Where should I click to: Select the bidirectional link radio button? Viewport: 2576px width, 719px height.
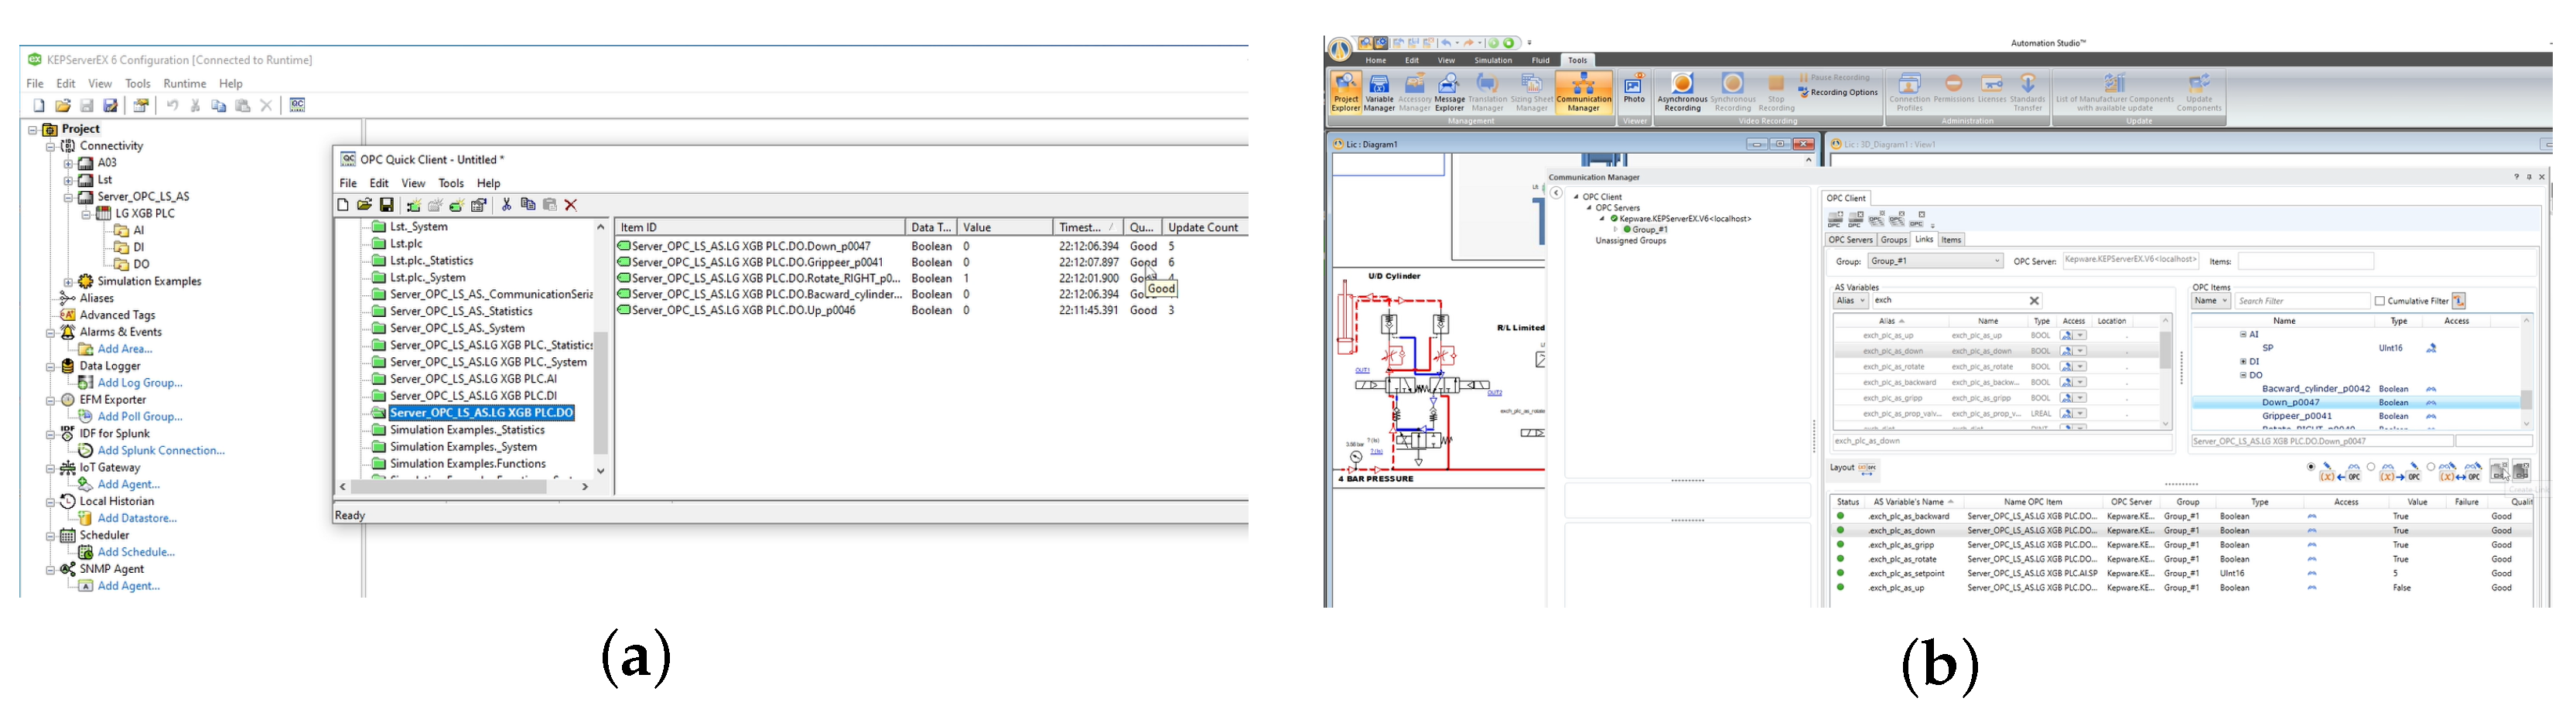pyautogui.click(x=2431, y=467)
